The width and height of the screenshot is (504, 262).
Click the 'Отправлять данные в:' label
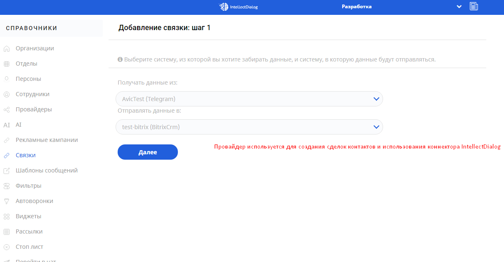[149, 111]
